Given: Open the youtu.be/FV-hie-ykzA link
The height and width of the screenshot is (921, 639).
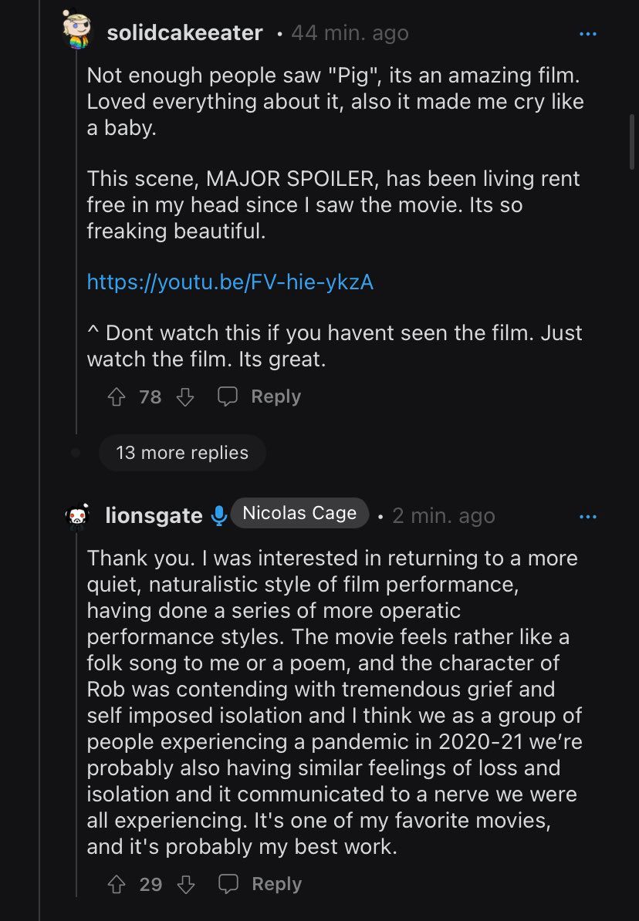Looking at the screenshot, I should coord(230,282).
